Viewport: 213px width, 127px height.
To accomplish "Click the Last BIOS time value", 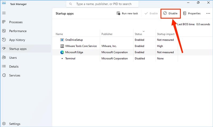I will [x=203, y=24].
